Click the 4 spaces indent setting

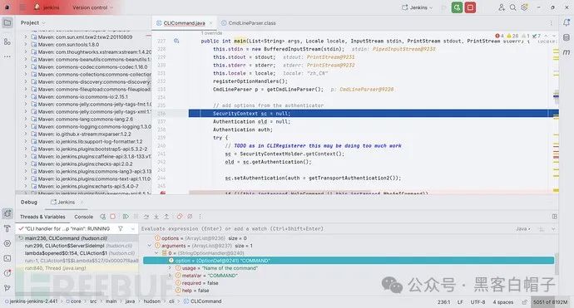click(503, 302)
